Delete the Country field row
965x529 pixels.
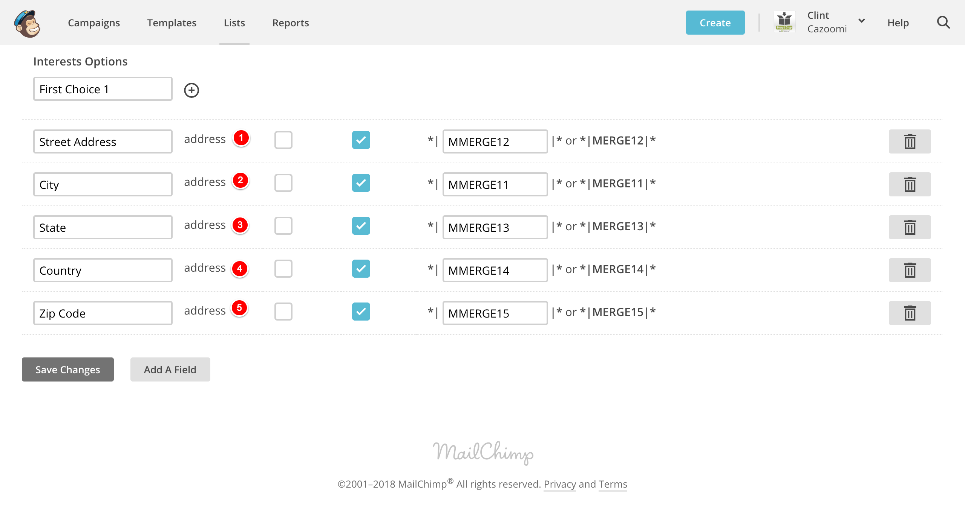pyautogui.click(x=910, y=270)
